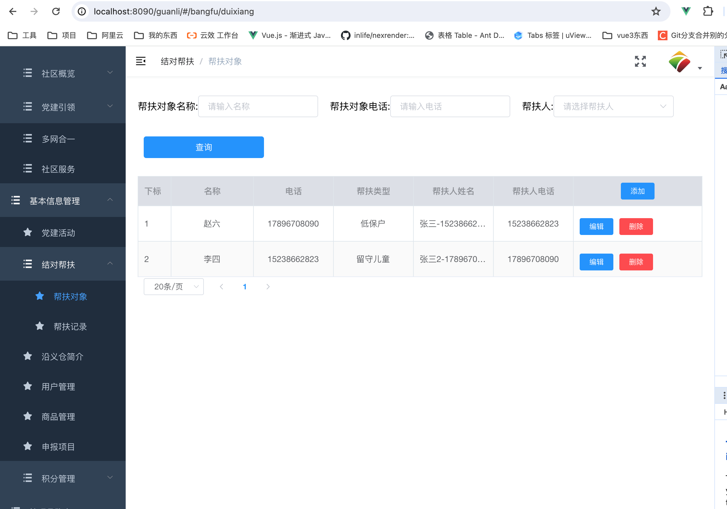
Task: Click the browser address bar URL
Action: (174, 12)
